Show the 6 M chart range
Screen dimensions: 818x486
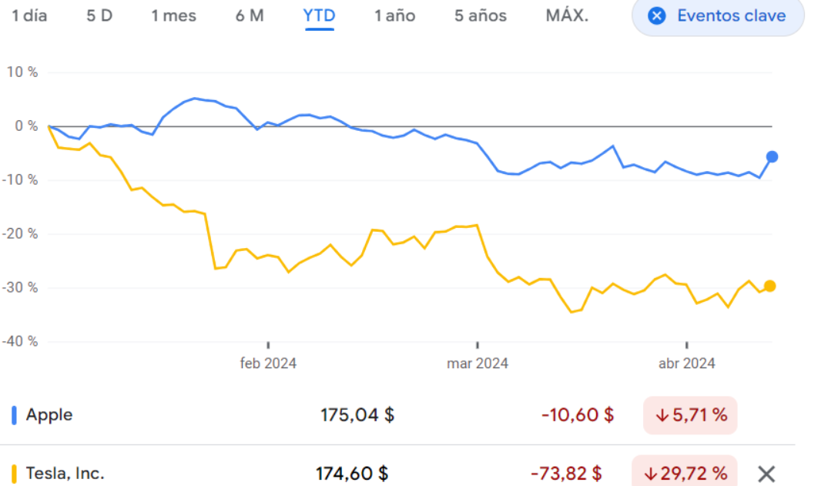click(x=250, y=15)
